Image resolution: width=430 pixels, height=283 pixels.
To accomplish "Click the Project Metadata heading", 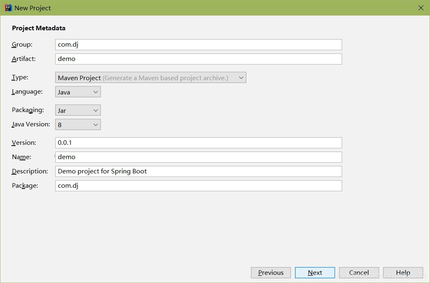I will point(39,28).
